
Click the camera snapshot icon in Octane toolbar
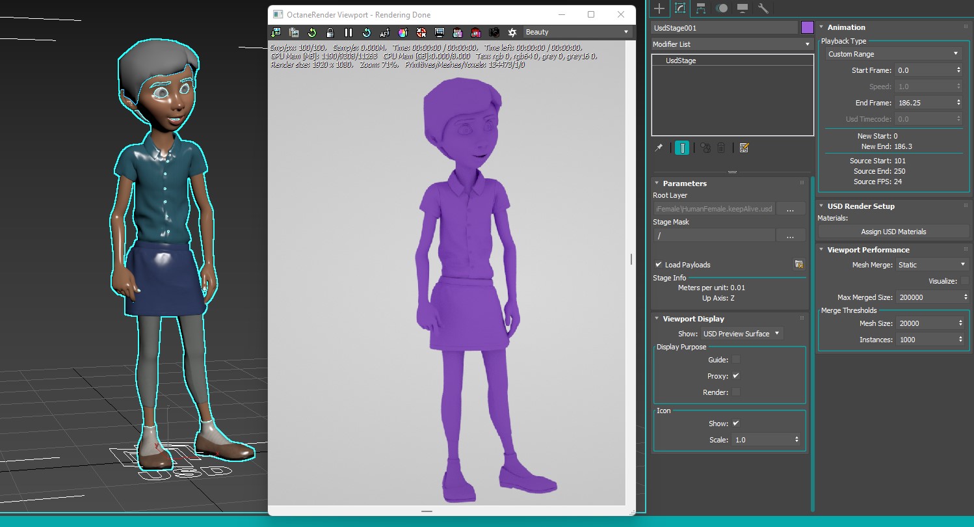pos(494,33)
